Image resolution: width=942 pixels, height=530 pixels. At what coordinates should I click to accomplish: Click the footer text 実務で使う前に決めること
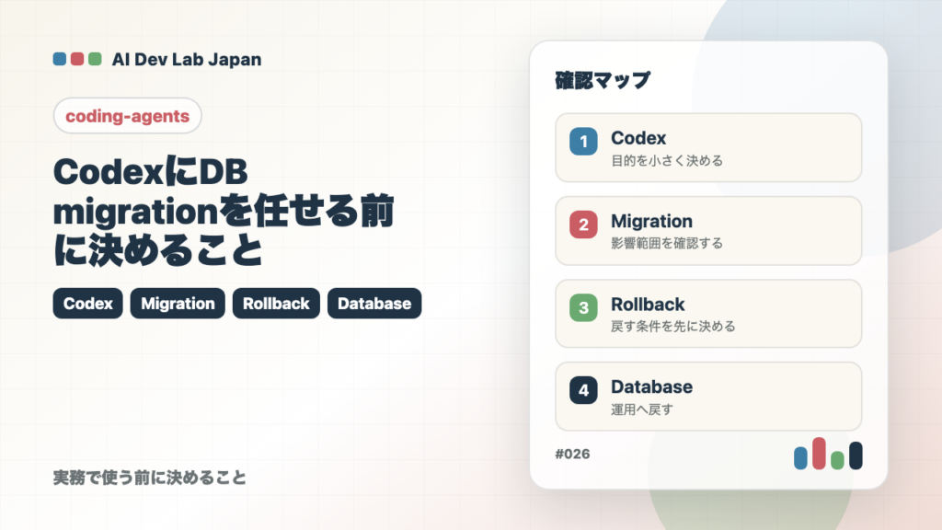coord(150,478)
